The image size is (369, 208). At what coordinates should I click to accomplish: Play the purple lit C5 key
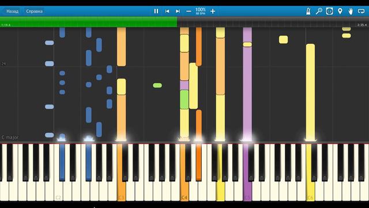(x=247, y=191)
